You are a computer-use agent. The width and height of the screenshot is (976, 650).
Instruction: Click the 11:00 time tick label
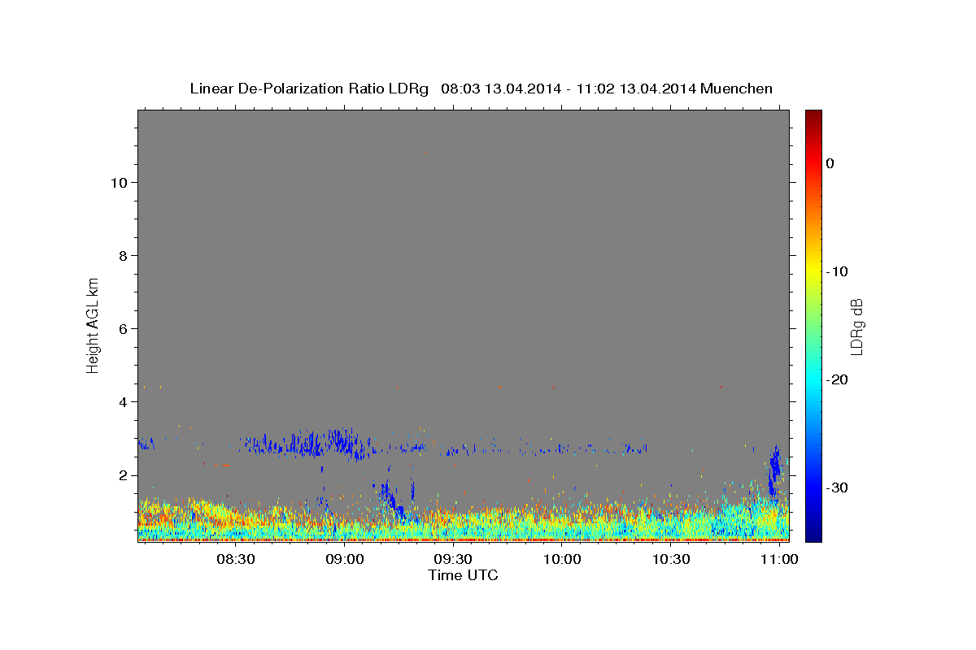pos(780,560)
